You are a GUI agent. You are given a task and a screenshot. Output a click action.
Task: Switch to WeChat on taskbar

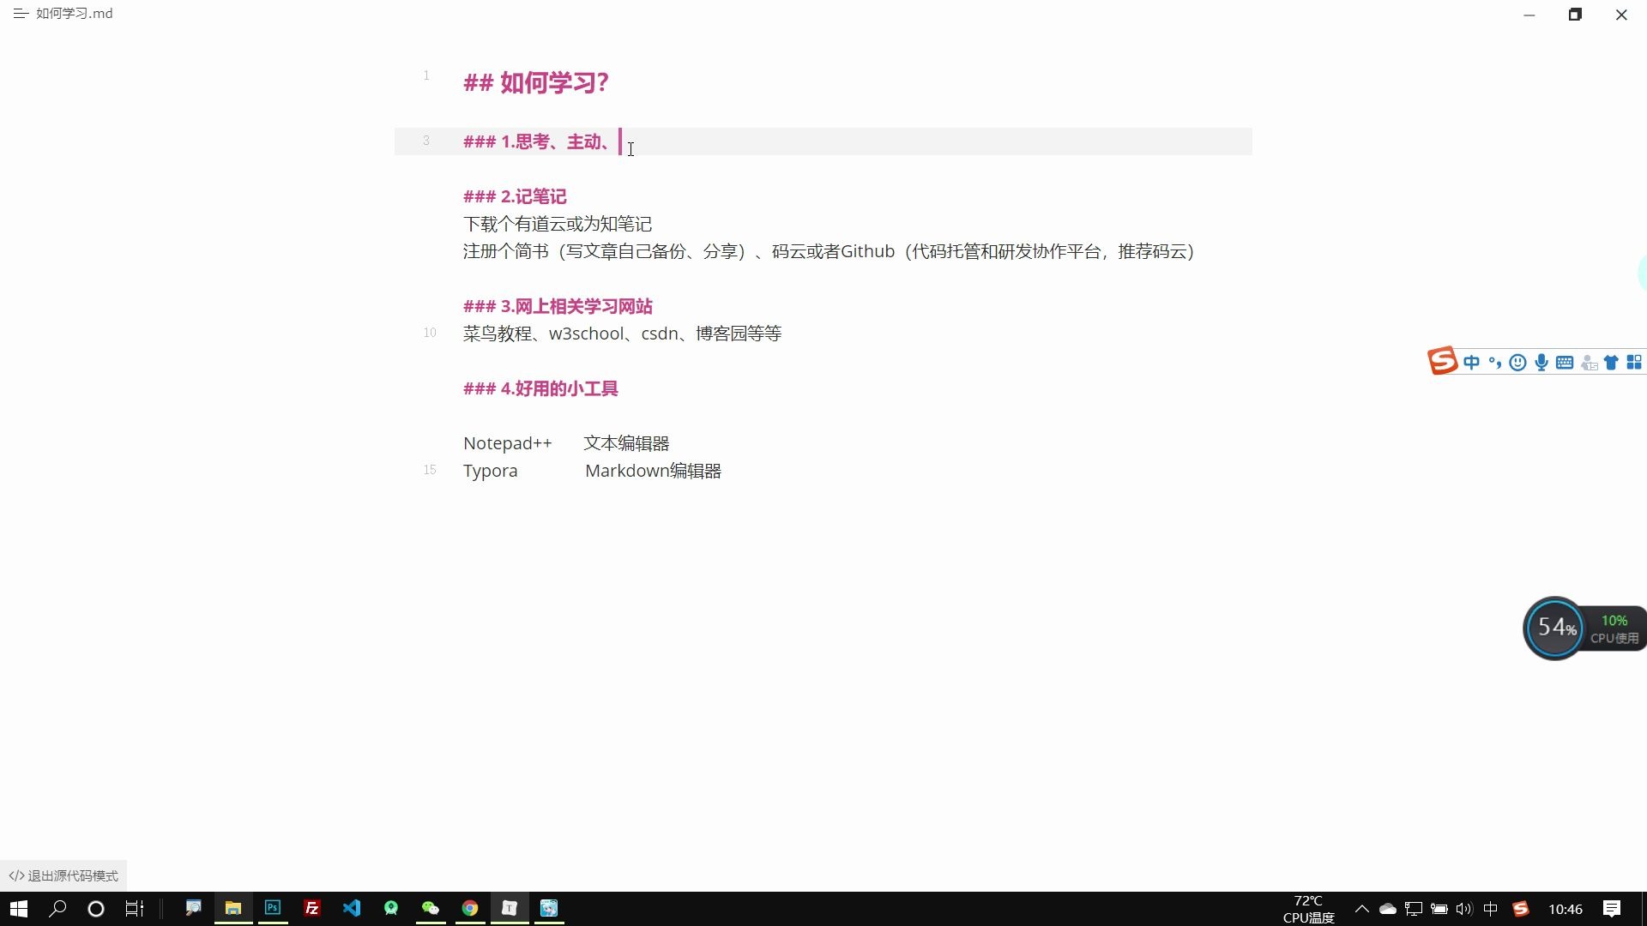click(x=431, y=908)
